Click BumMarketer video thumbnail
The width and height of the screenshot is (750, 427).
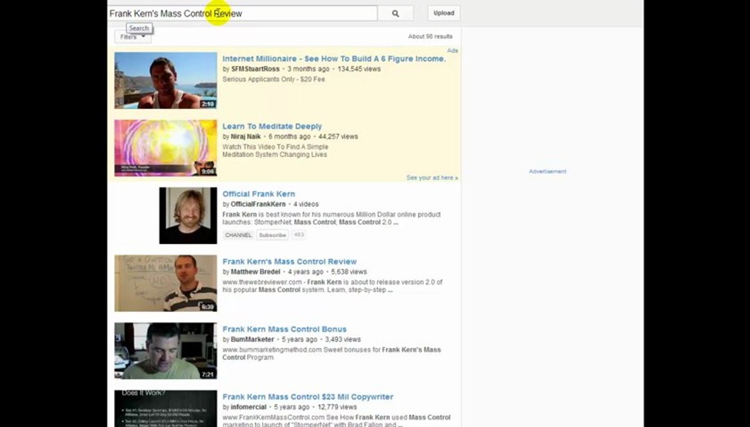click(166, 350)
